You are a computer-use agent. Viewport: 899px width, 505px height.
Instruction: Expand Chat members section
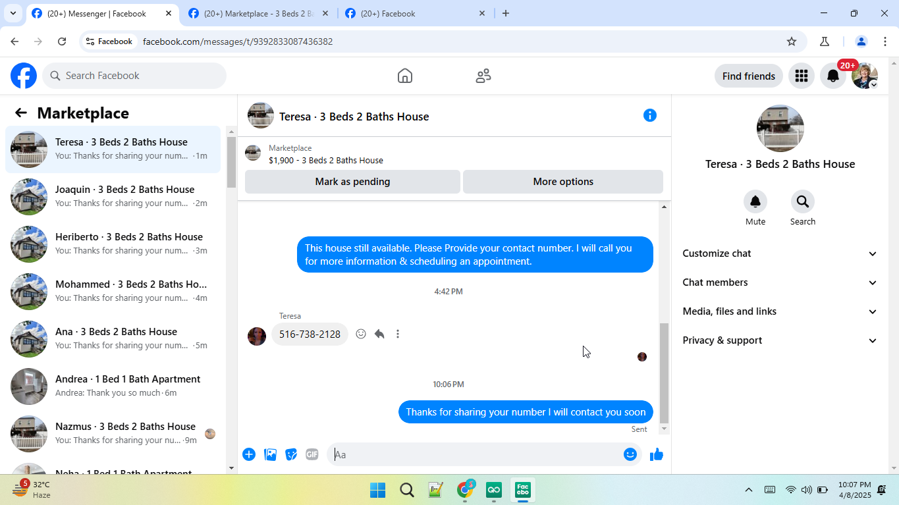tap(780, 282)
